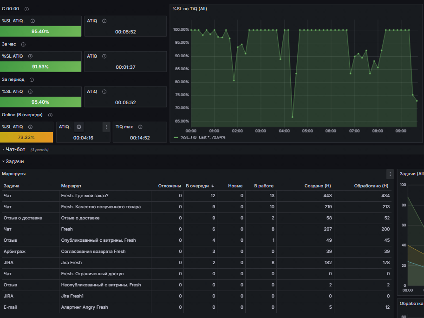
Task: Click info icon beside "За период" heading
Action: point(32,79)
